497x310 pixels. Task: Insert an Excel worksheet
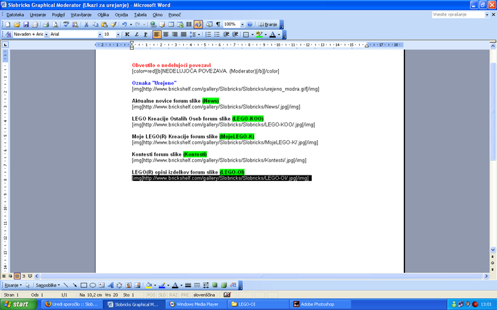coord(180,24)
